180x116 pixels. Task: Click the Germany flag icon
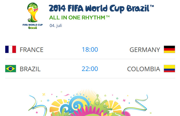(x=169, y=50)
